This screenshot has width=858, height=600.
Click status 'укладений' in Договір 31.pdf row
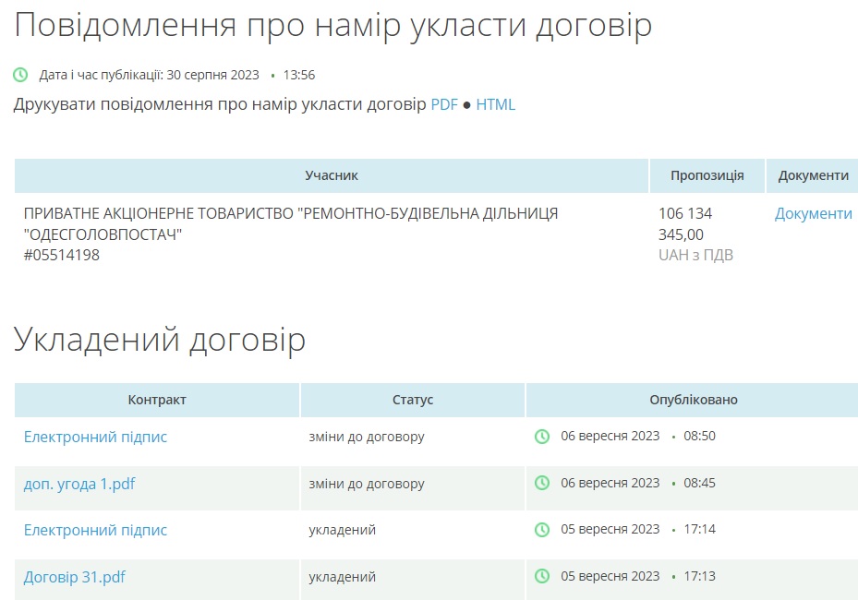342,577
